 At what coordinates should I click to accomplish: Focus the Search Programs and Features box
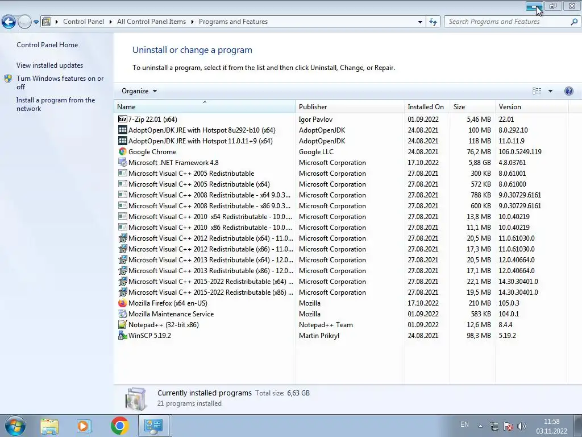(x=507, y=22)
